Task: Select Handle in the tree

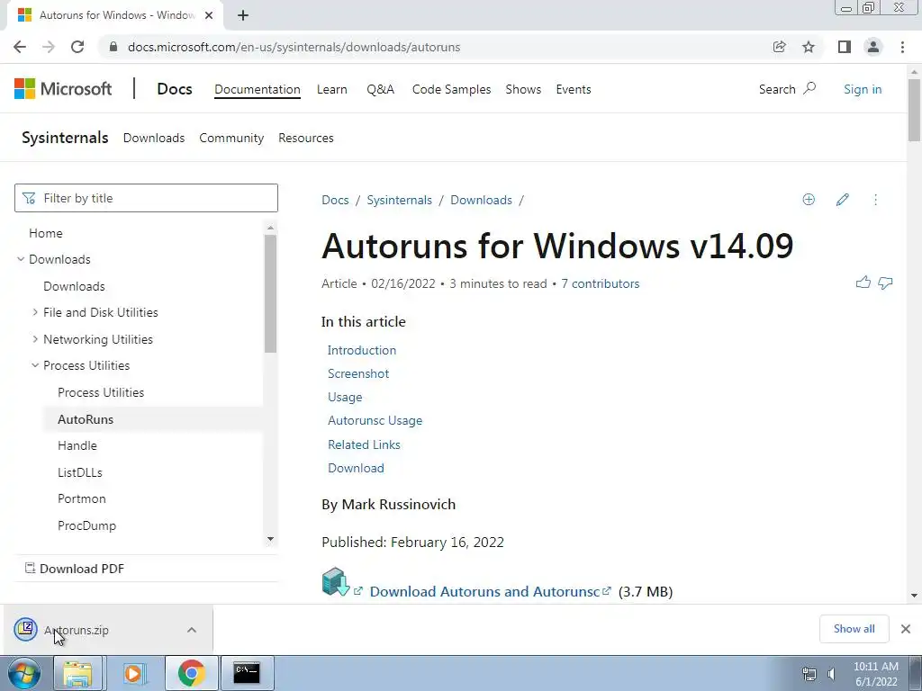Action: point(77,445)
